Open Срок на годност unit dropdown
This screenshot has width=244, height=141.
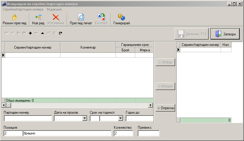tap(120, 118)
